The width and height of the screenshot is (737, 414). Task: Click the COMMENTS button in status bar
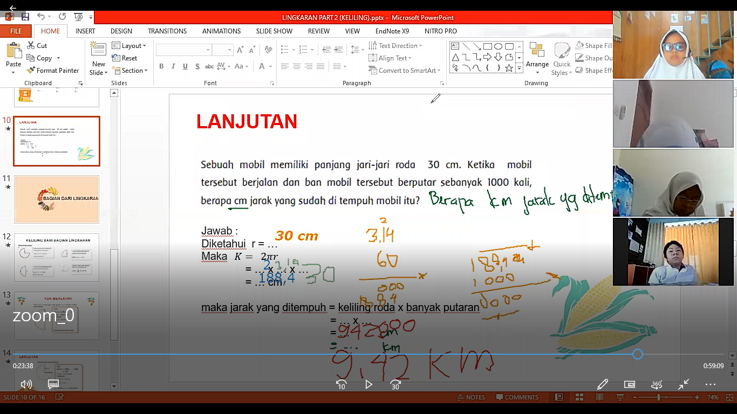(517, 397)
